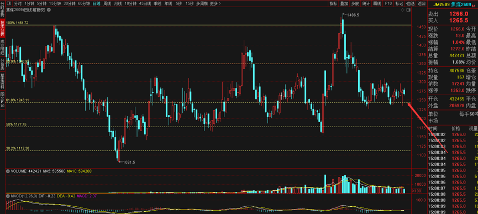This screenshot has height=214, width=478.
Task: Select the 60分钟 period
Action: tap(84, 4)
